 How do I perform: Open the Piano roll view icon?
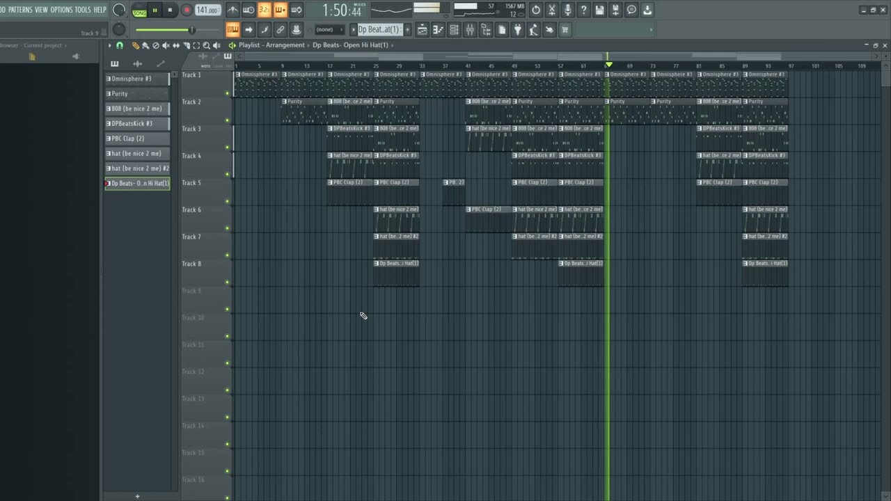click(439, 30)
